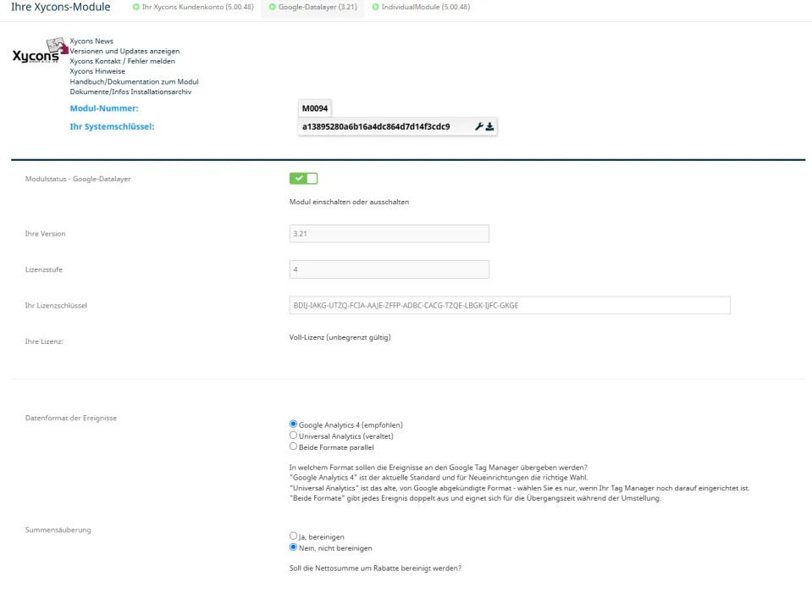
Task: Click Modul einschalten oder ausschalten hint text
Action: pyautogui.click(x=349, y=202)
